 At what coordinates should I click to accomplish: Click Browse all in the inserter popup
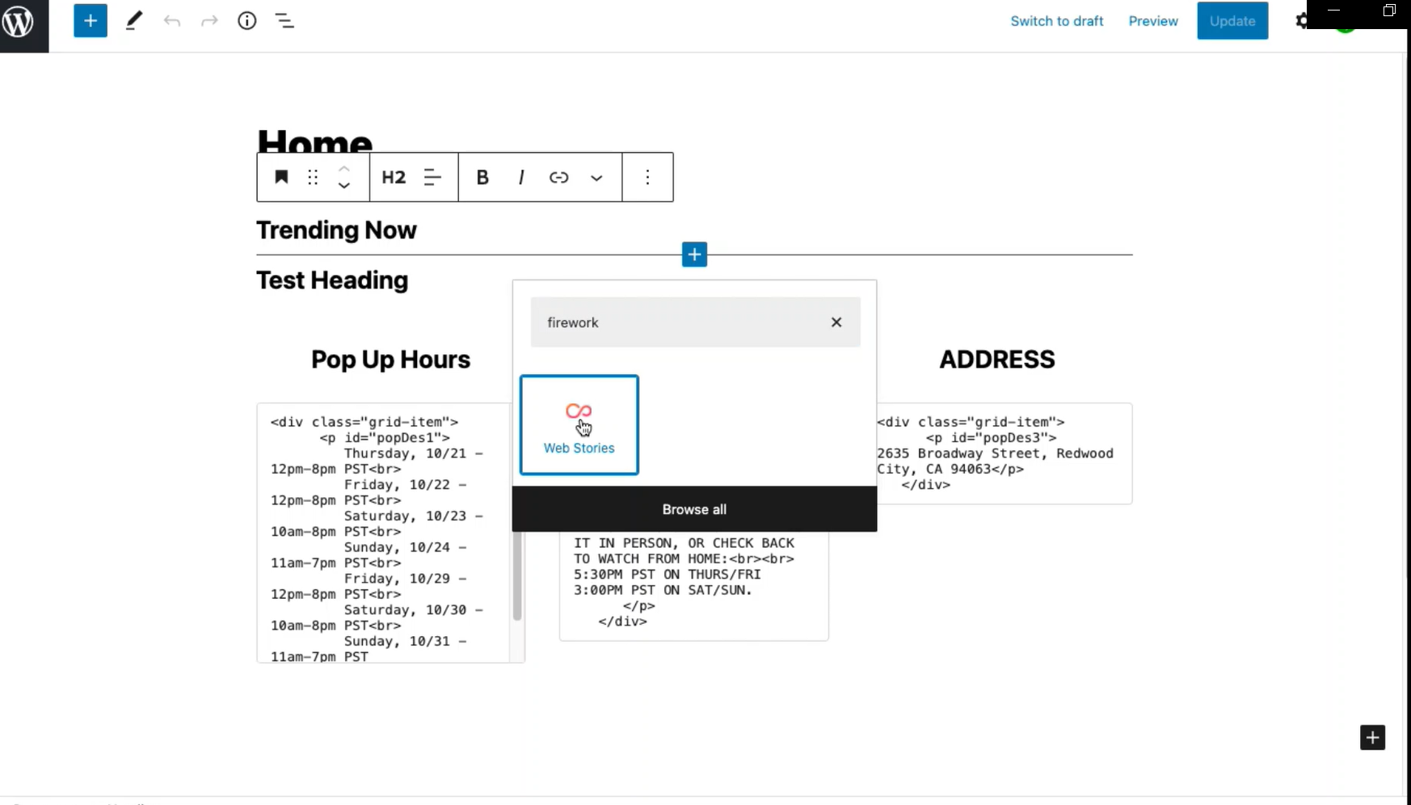coord(694,509)
